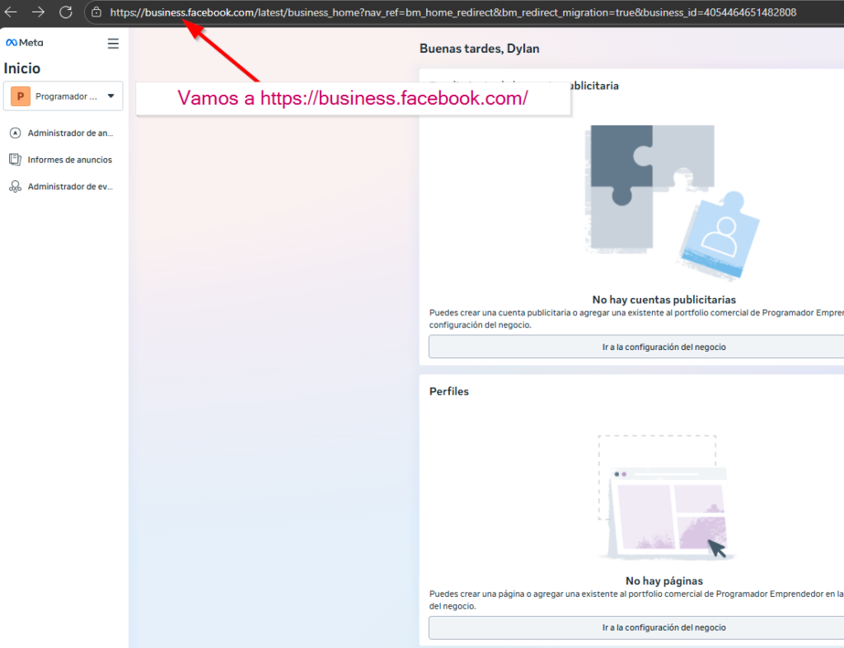This screenshot has height=648, width=844.
Task: Click the Informes de anuncios report icon
Action: click(15, 160)
